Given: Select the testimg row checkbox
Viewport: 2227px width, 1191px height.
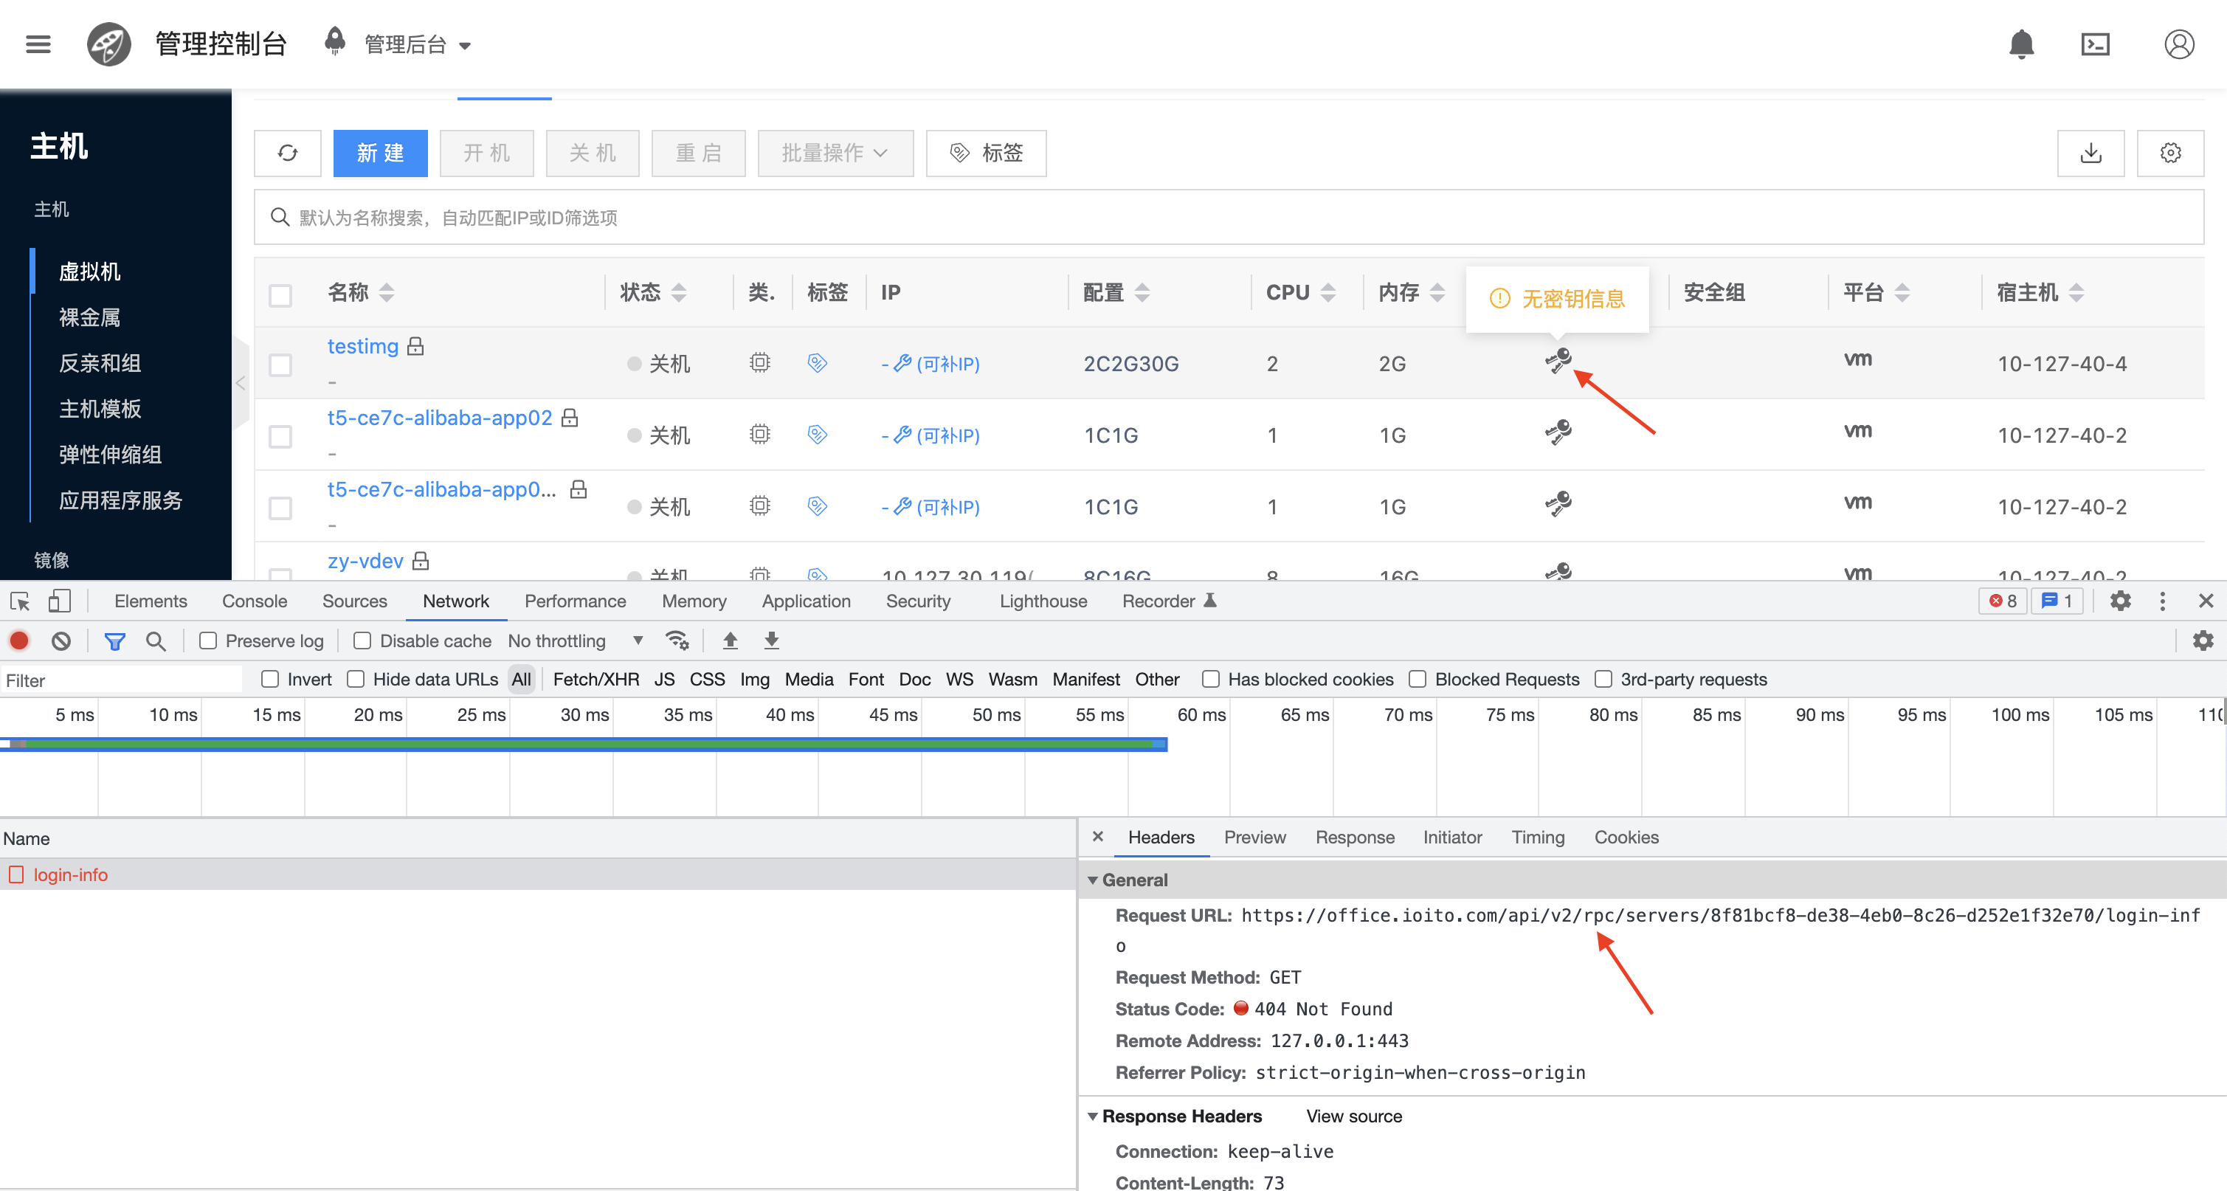Looking at the screenshot, I should pos(280,365).
